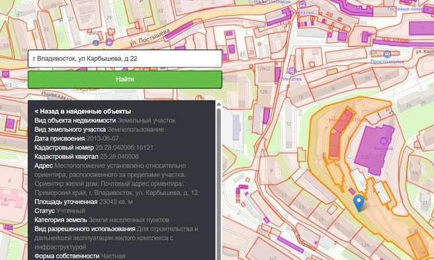Click the Мегатек shop map icon
434x260 pixels.
tap(292, 71)
